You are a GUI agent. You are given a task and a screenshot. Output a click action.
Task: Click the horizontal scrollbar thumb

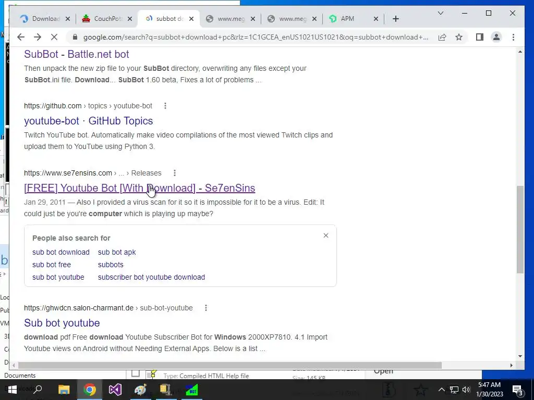[230, 365]
